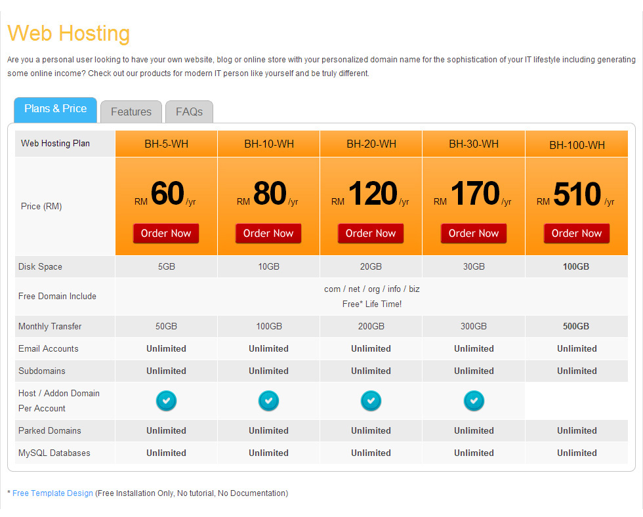Follow the Free Template Design link
This screenshot has height=517, width=643.
(52, 493)
